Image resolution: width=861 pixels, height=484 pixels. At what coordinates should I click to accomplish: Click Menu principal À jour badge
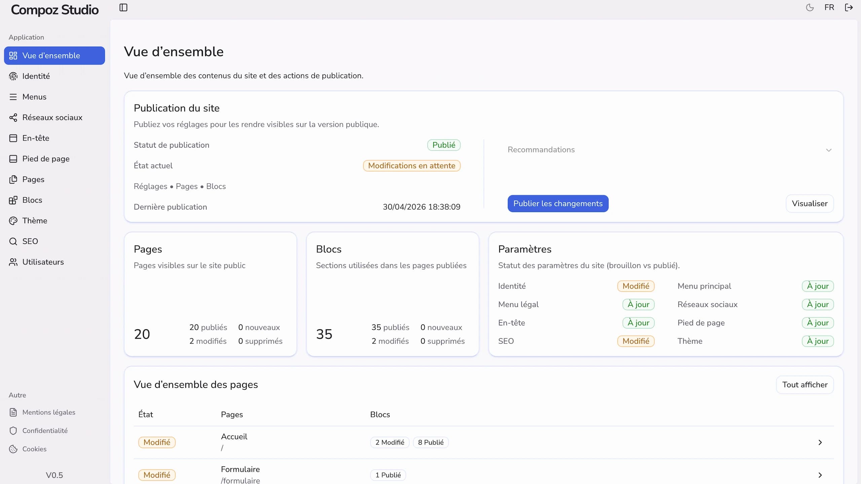click(x=818, y=286)
